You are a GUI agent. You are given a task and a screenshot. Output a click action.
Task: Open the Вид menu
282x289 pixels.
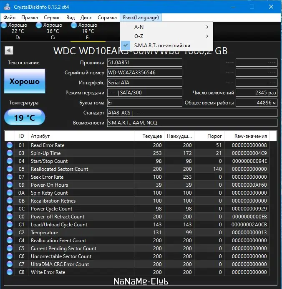[70, 18]
